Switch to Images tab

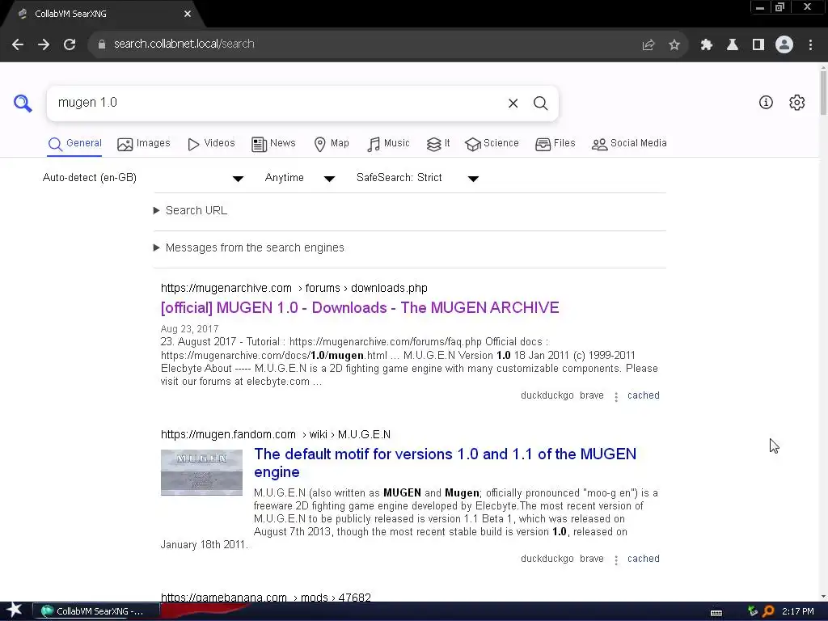[x=144, y=144]
